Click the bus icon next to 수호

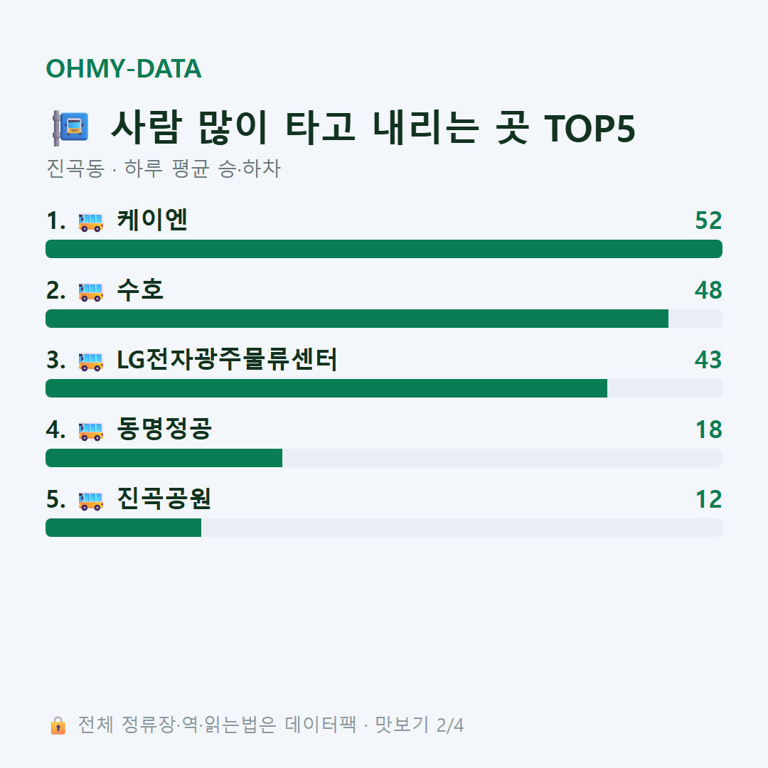(x=90, y=292)
